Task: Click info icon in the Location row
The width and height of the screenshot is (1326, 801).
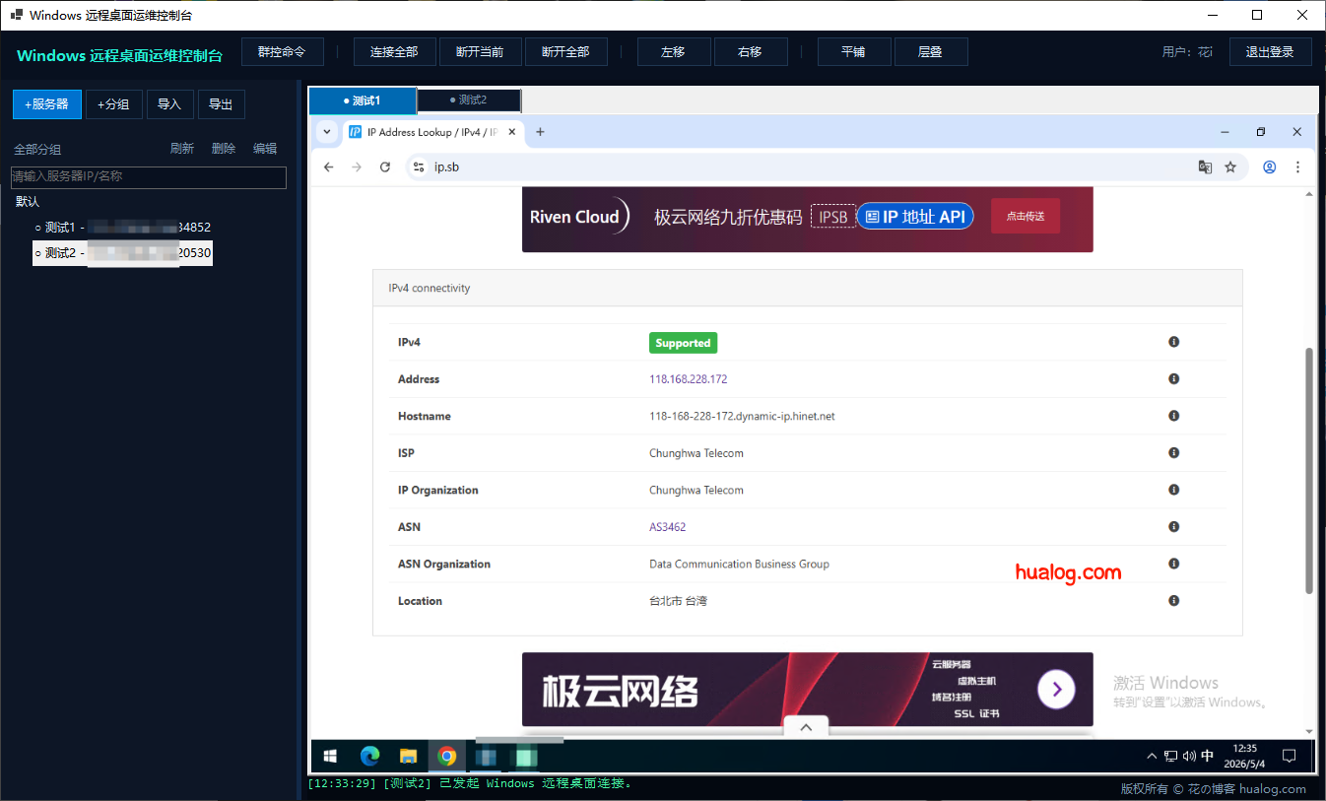Action: [x=1173, y=600]
